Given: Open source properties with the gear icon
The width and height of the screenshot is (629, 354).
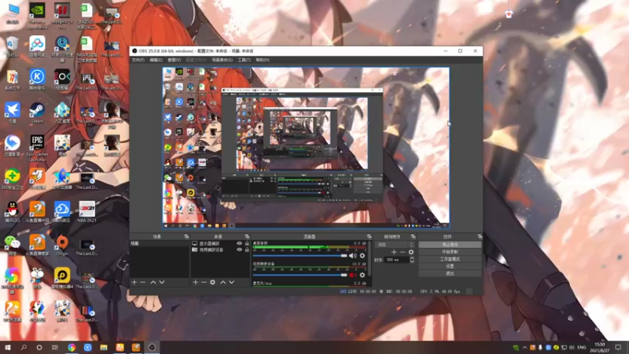Looking at the screenshot, I should click(212, 282).
